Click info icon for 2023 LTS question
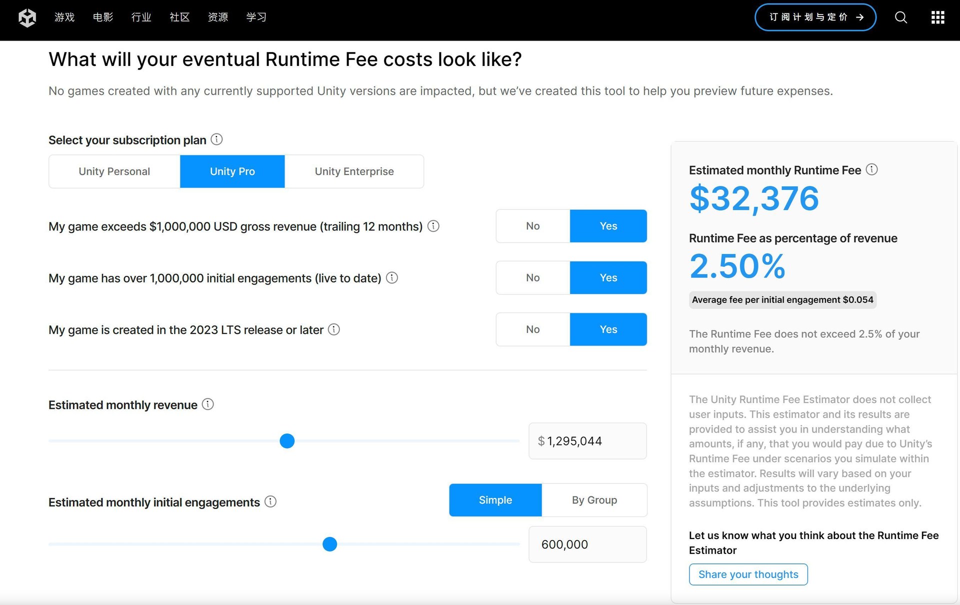 click(333, 329)
